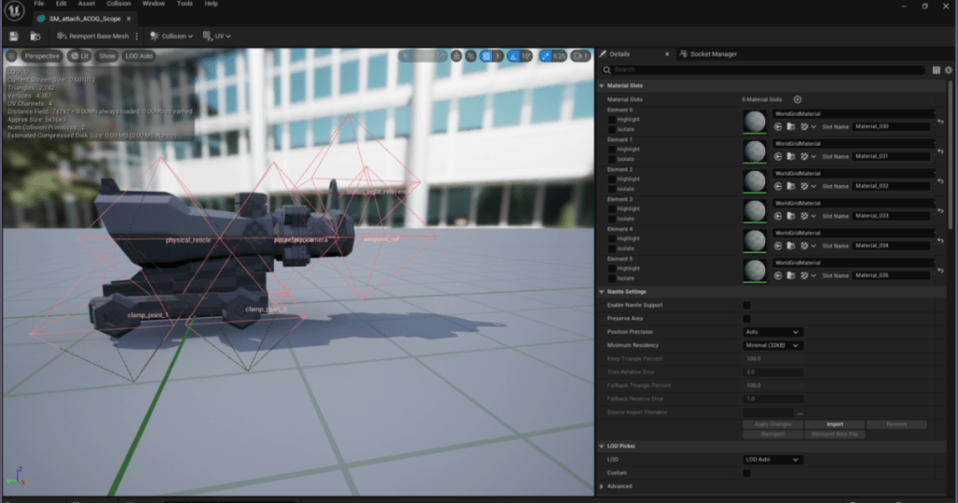This screenshot has height=503, width=958.
Task: Enable the Nanite Support checkbox
Action: click(747, 306)
